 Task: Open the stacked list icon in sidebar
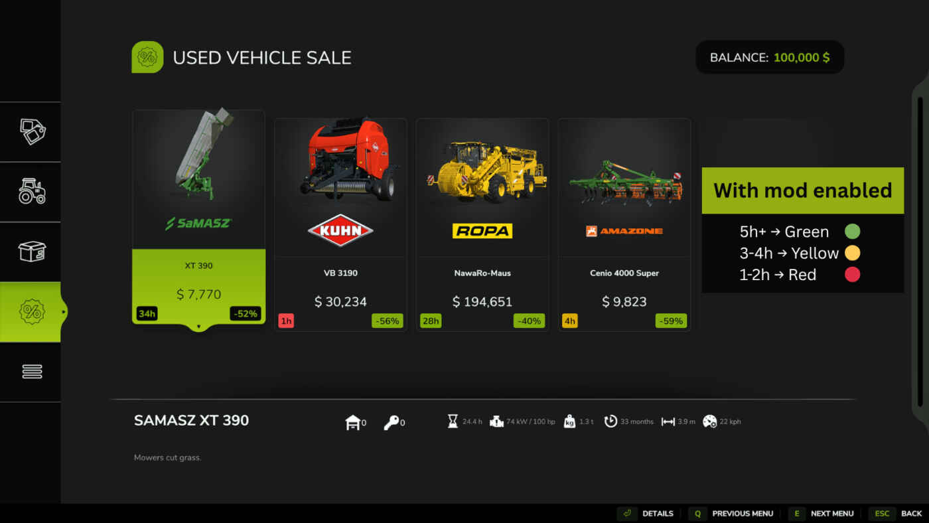coord(32,372)
